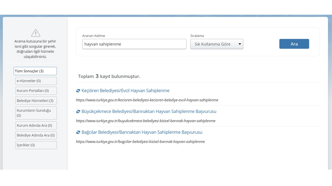
Task: Filter results by e-Hizmetler
Action: click(36, 81)
